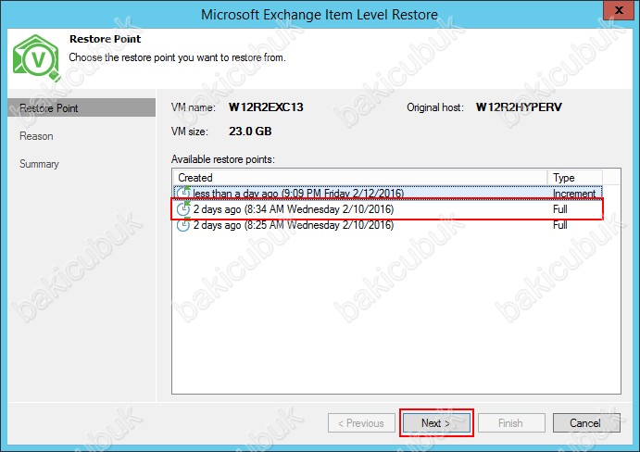Click the Finish button
The image size is (640, 452).
coord(511,423)
